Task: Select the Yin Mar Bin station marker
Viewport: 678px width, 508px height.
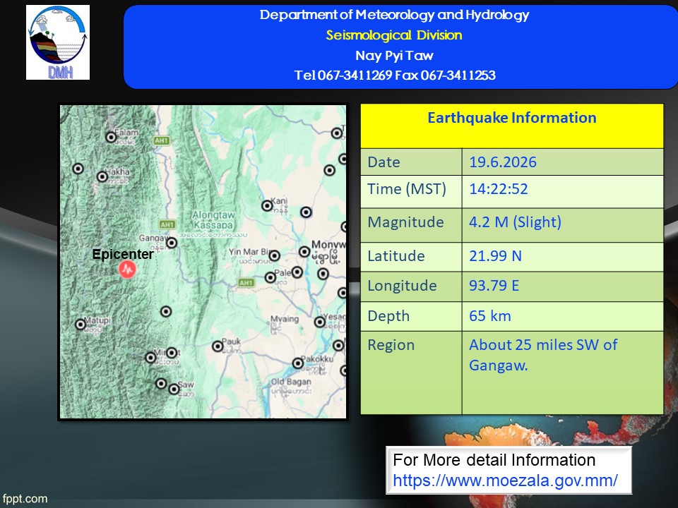Action: coord(275,255)
